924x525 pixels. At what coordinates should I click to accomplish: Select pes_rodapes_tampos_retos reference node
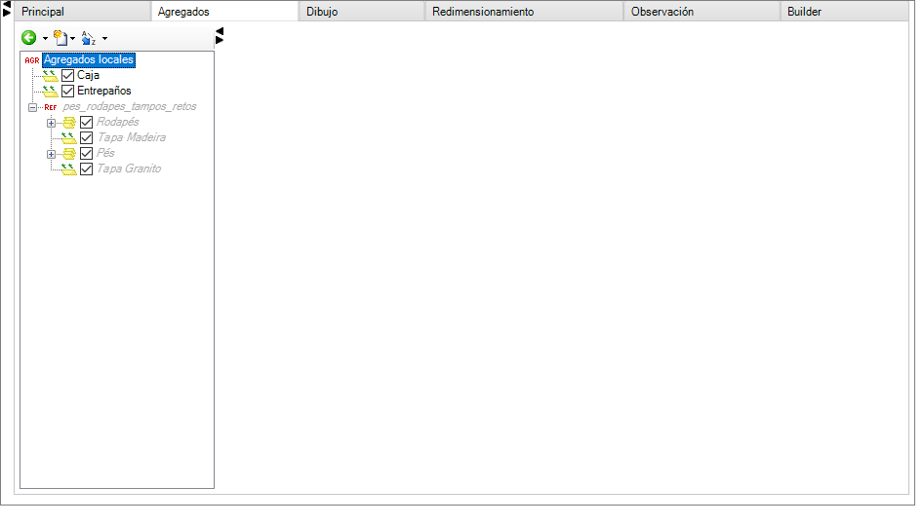(x=130, y=106)
